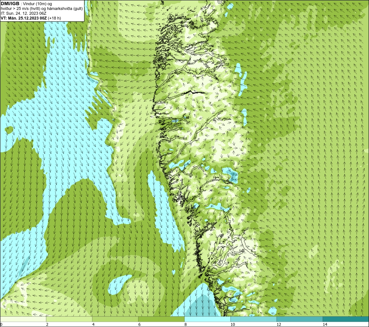Click the 'DMI/IGB' title text
Viewport: 369px width, 327px height.
click(x=10, y=4)
